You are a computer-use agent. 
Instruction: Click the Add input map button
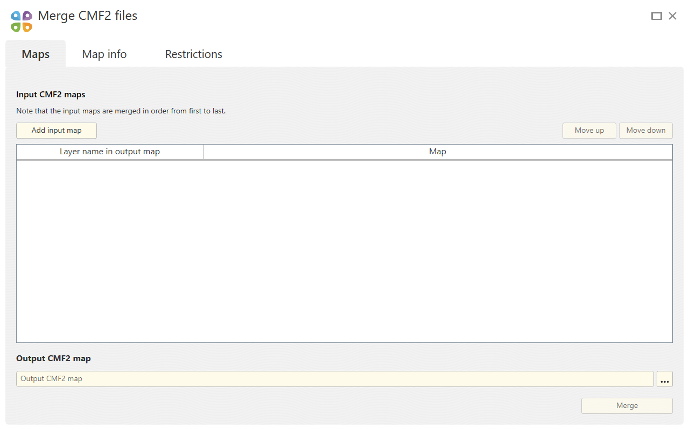tap(57, 131)
